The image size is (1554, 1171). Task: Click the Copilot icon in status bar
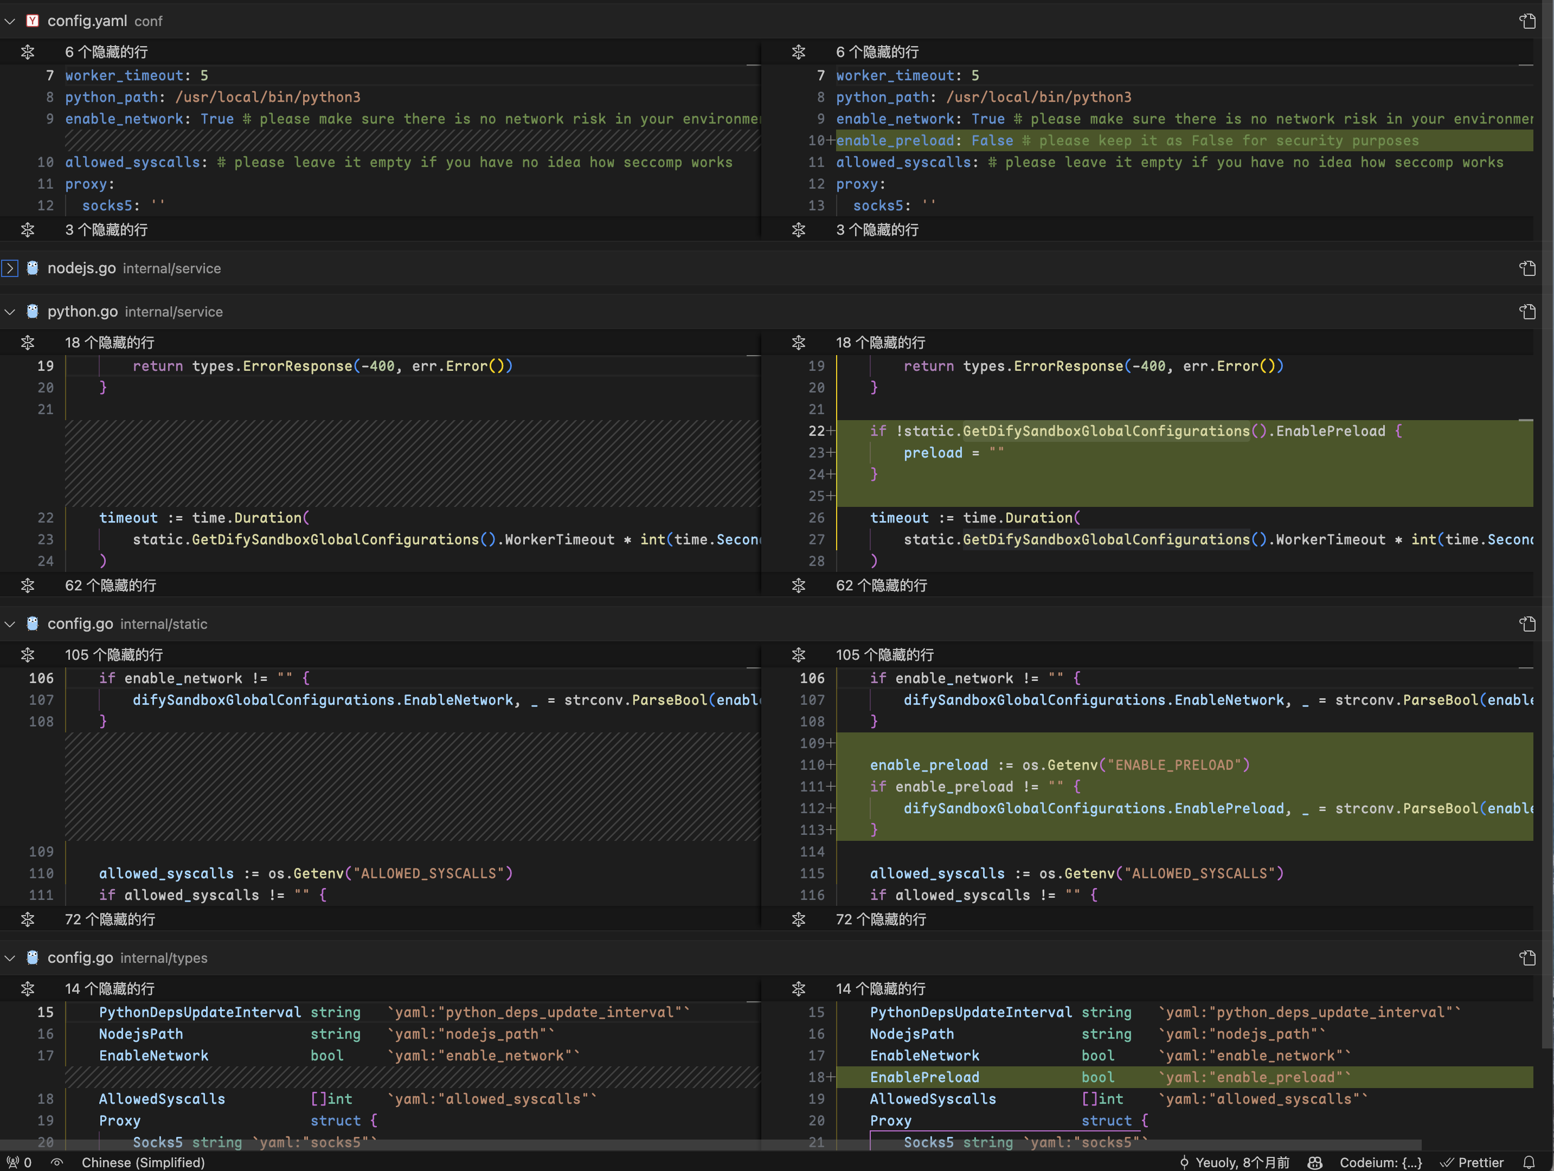(1315, 1162)
